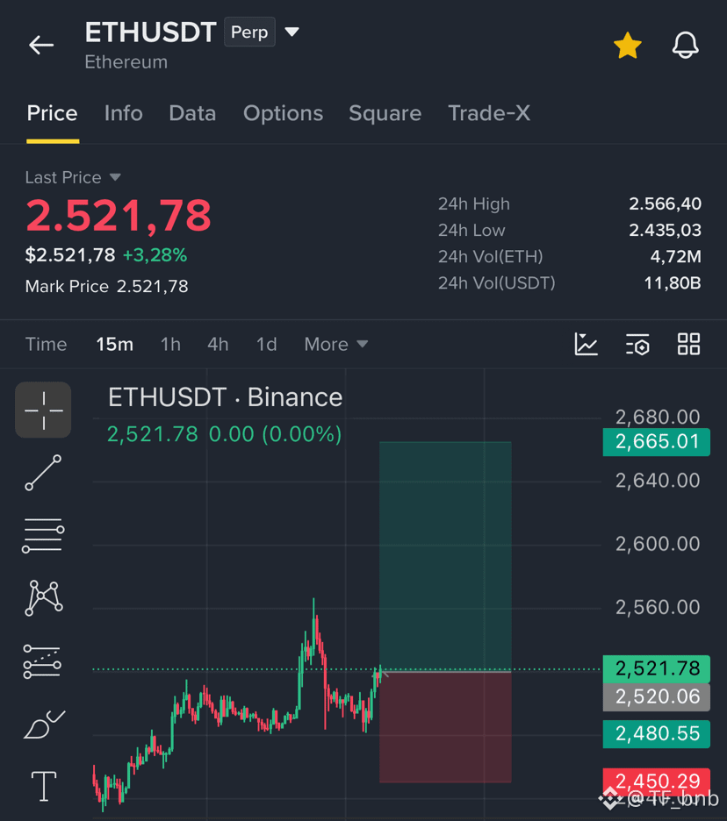
Task: Expand the ETHUSDT pair selector arrow
Action: (x=292, y=32)
